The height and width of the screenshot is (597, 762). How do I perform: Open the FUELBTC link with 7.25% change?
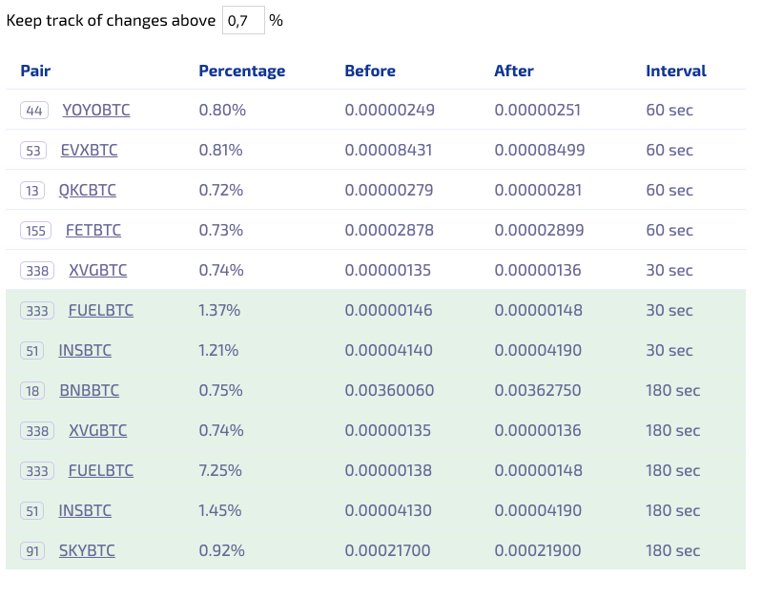point(100,470)
